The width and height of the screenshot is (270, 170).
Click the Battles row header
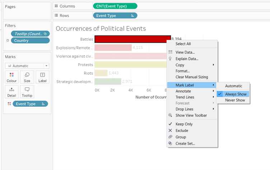(87, 39)
